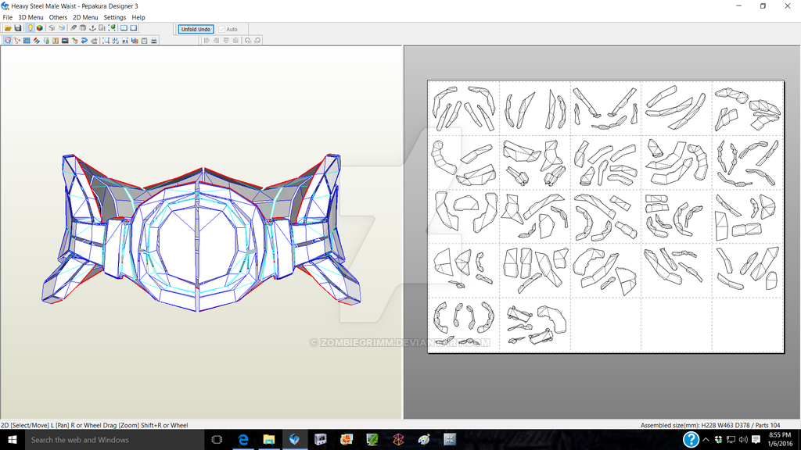
Task: Toggle the colored cube texture display icon
Action: coord(39,28)
